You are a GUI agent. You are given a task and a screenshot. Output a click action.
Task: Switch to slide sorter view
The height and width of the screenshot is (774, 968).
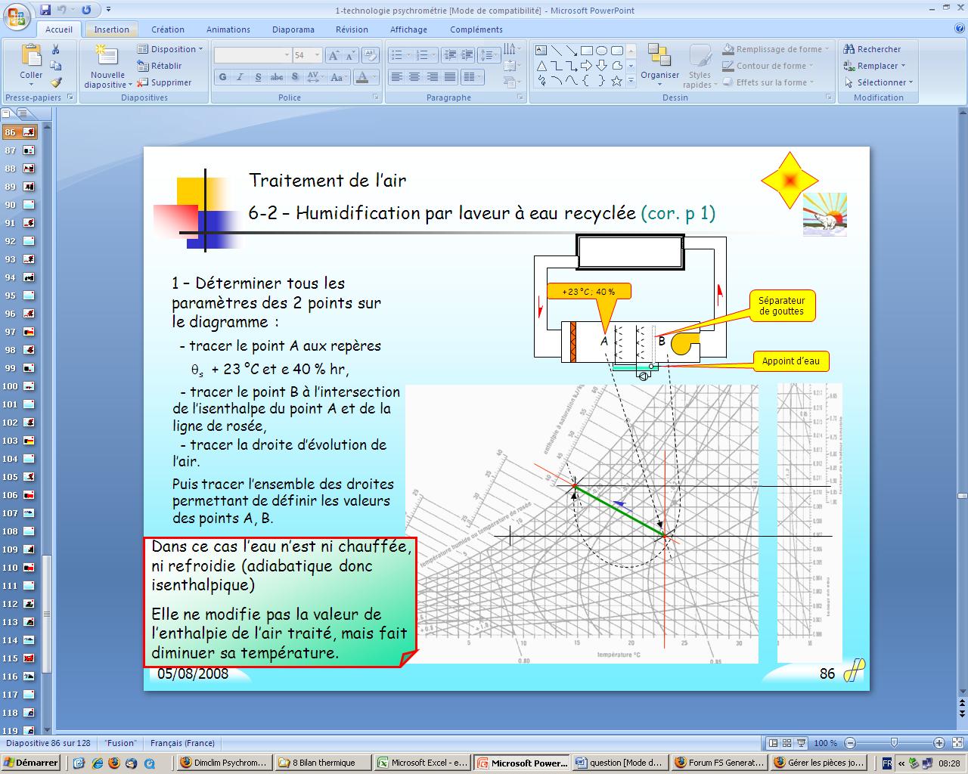(787, 743)
